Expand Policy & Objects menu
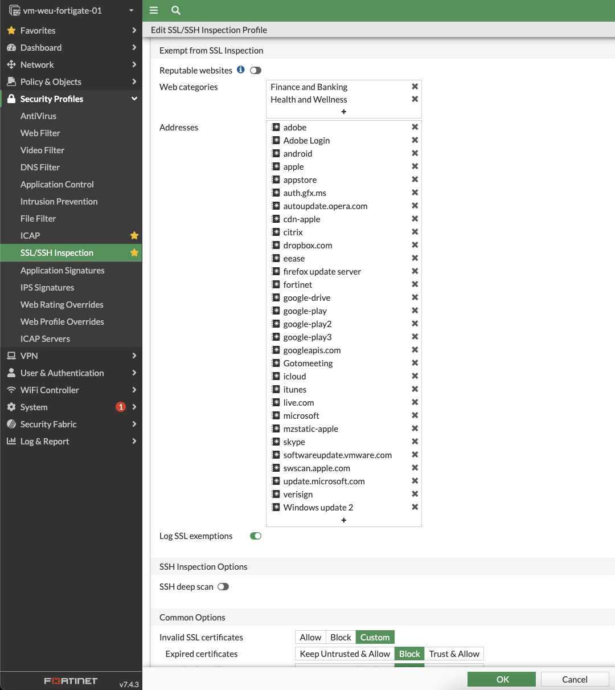615x690 pixels. (x=71, y=81)
